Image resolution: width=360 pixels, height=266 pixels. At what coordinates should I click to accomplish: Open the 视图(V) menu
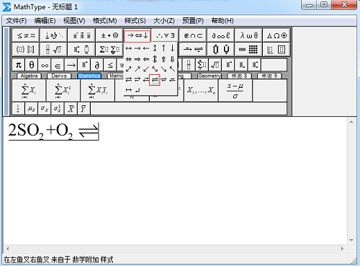74,21
